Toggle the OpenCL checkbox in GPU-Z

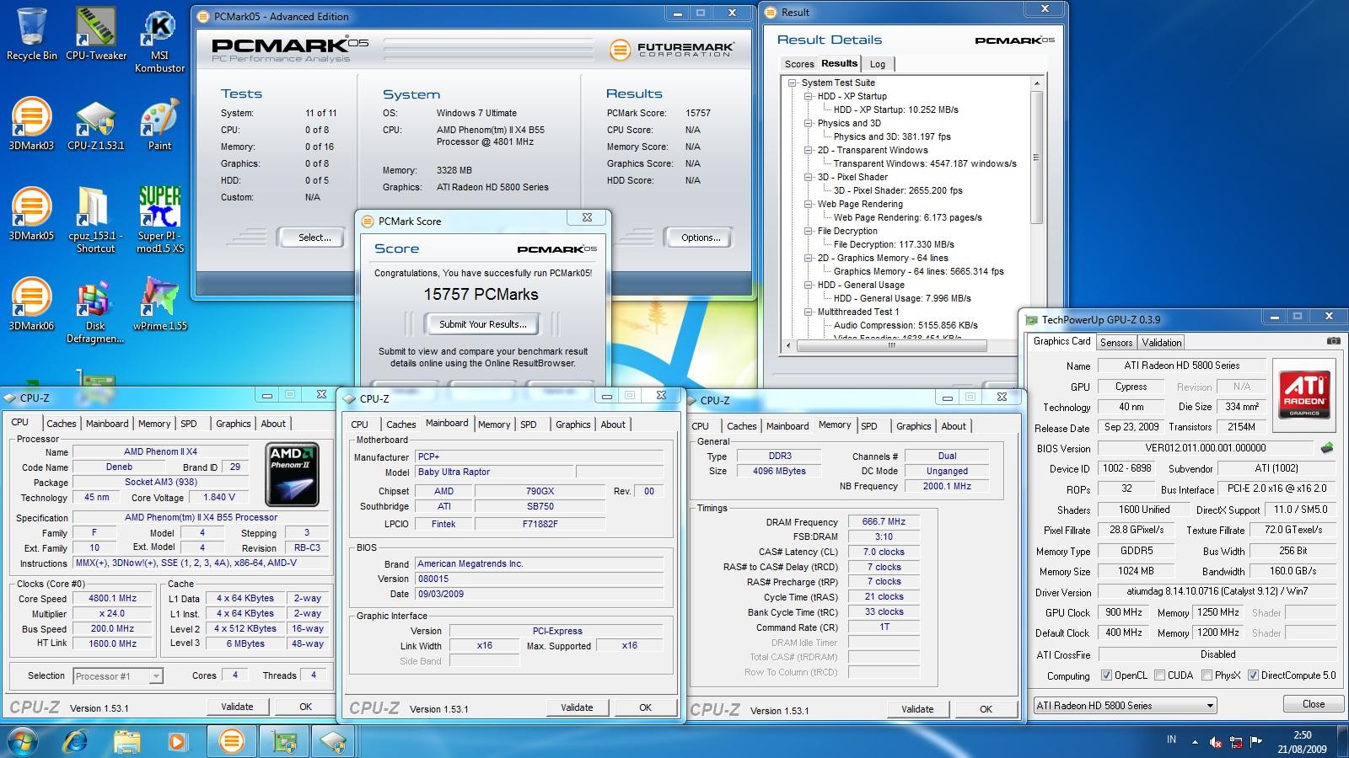[1106, 675]
